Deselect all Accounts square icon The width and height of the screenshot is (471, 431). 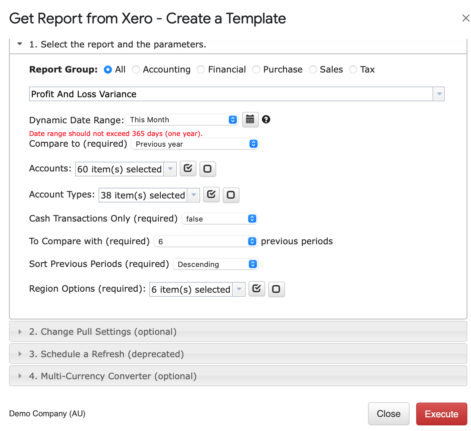(x=207, y=169)
